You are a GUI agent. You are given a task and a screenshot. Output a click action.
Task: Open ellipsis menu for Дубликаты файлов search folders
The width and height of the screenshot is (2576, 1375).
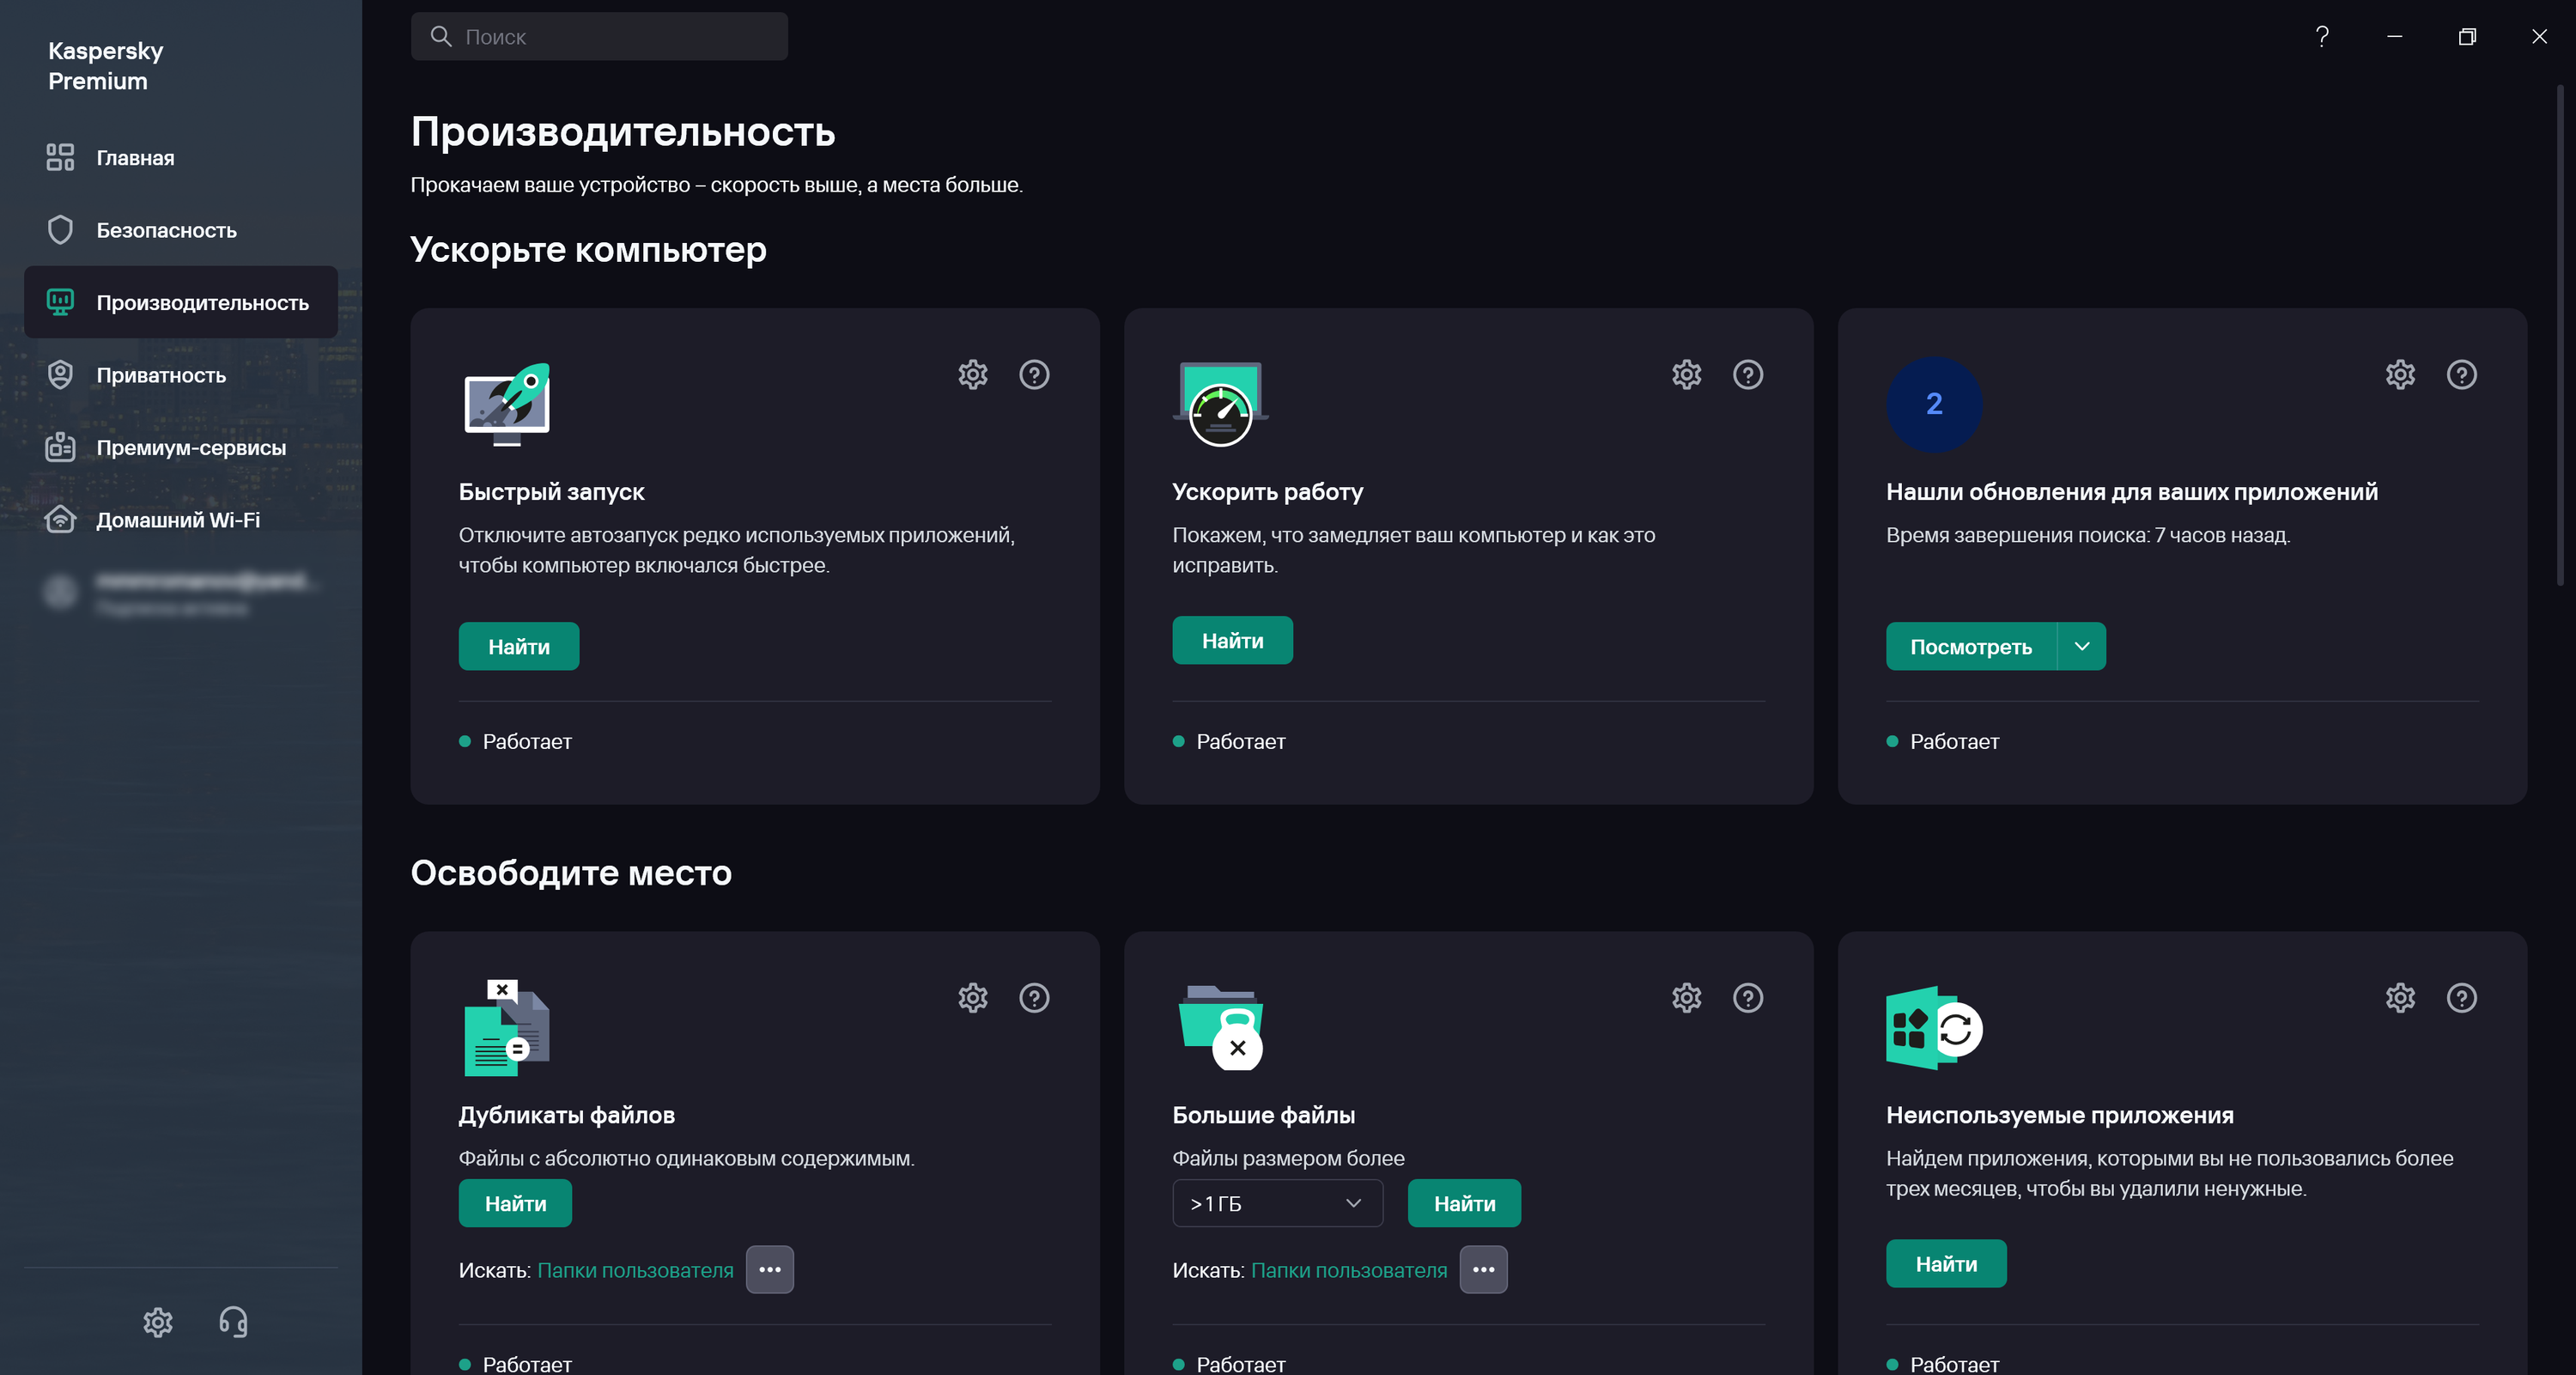tap(769, 1269)
